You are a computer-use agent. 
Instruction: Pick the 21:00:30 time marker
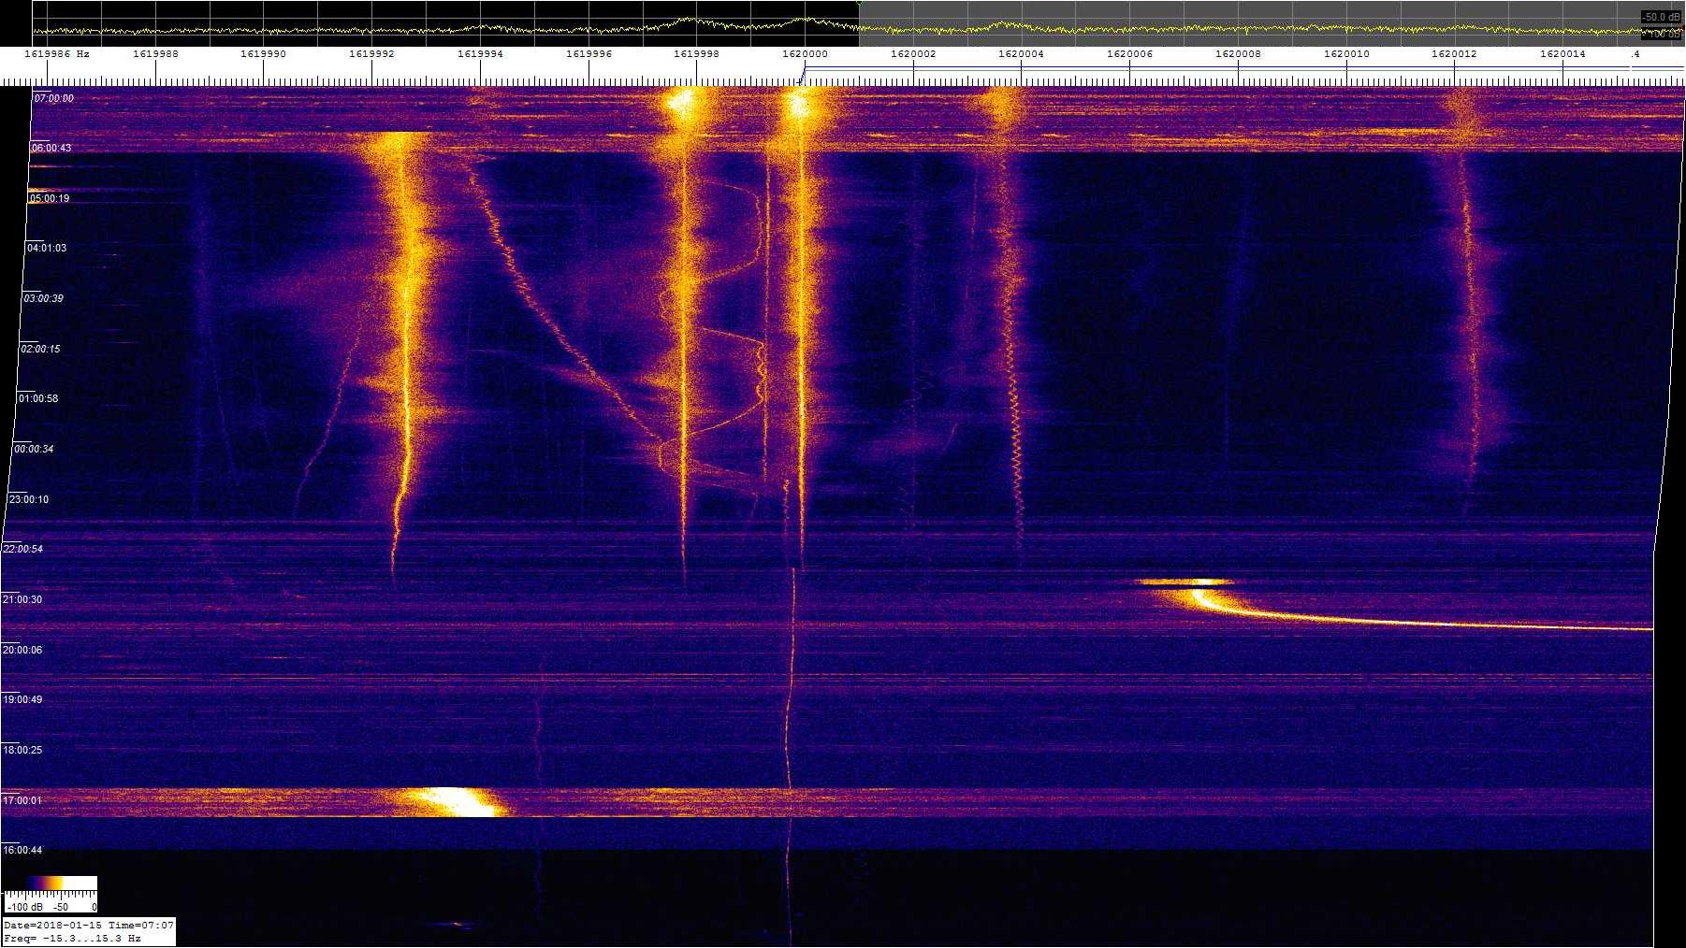(x=22, y=599)
